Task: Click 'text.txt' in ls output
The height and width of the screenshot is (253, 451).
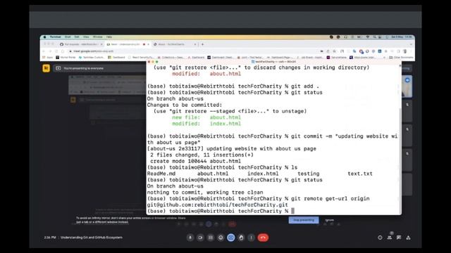Action: click(x=360, y=174)
